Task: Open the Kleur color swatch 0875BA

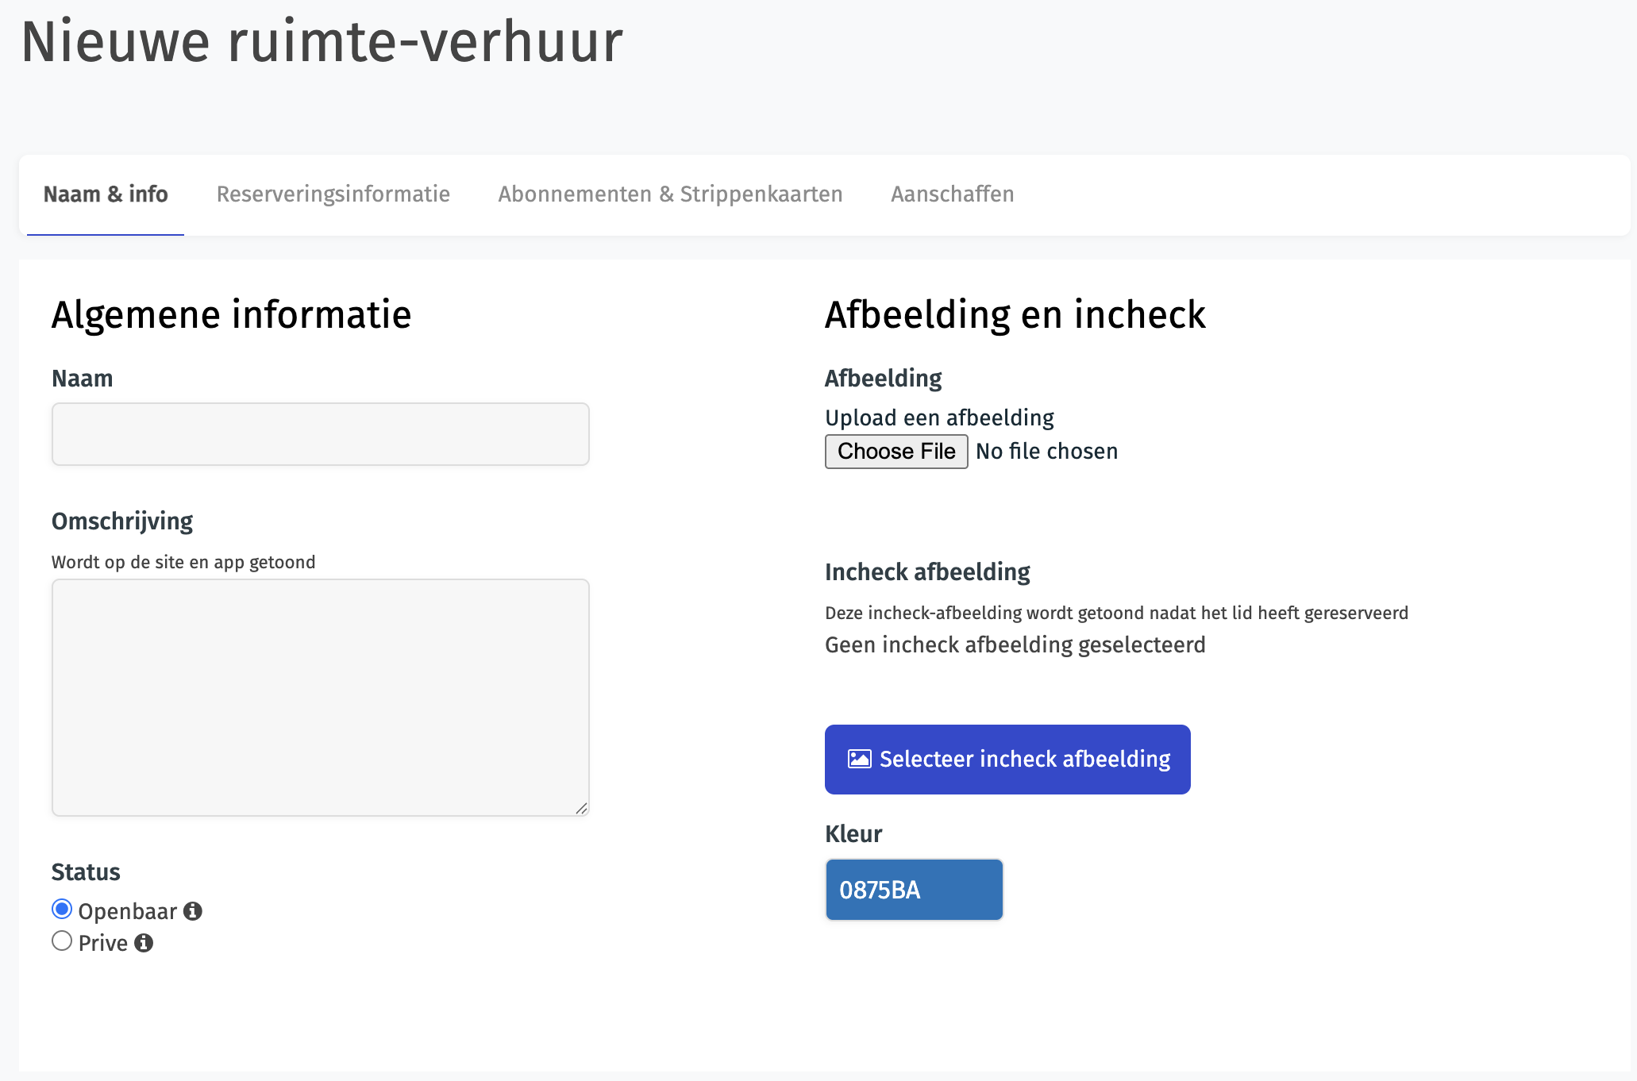Action: [914, 890]
